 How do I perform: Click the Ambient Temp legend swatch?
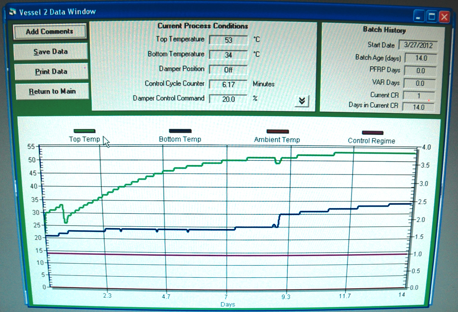pos(278,132)
